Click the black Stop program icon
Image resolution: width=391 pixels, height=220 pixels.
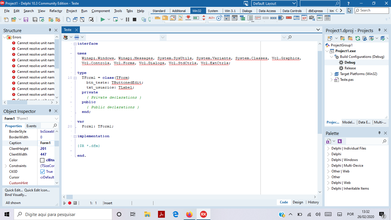coord(135,19)
